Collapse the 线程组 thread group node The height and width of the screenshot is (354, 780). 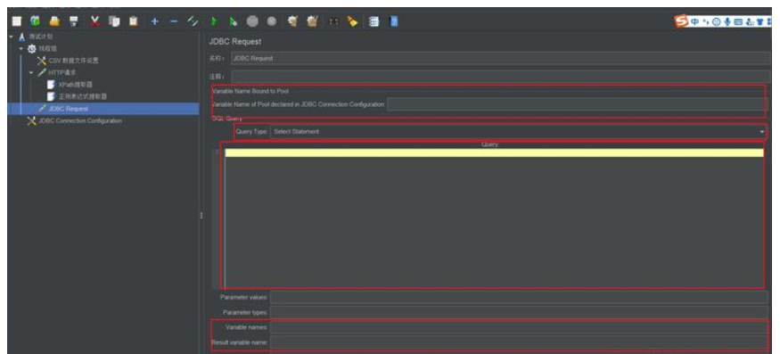(21, 48)
